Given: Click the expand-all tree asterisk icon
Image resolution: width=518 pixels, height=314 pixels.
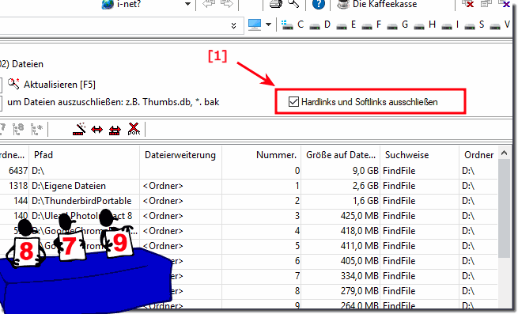Looking at the screenshot, I should click(36, 129).
